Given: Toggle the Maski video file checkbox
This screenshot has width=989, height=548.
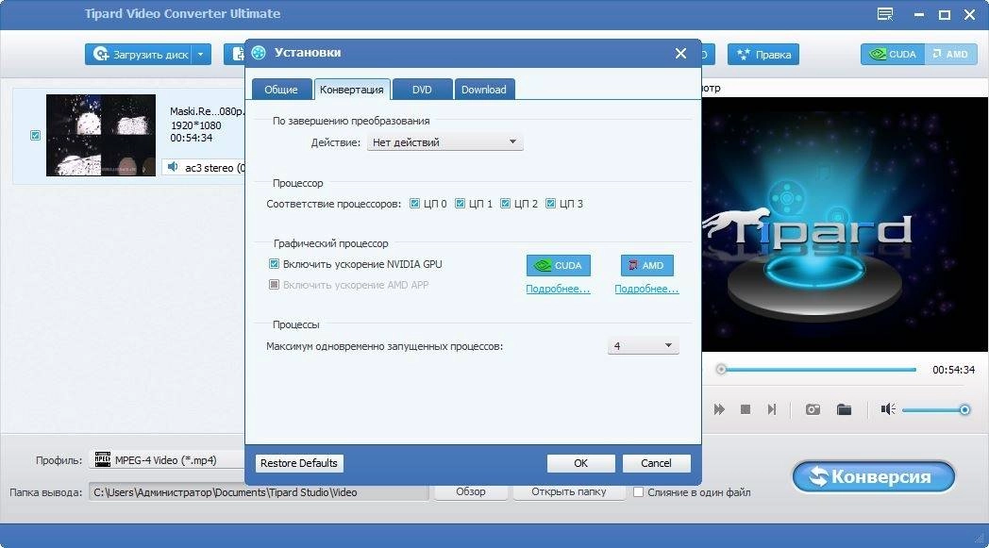Looking at the screenshot, I should click(35, 135).
